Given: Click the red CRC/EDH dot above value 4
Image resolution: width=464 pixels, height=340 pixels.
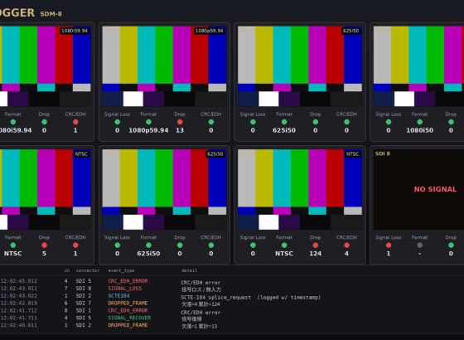Looking at the screenshot, I should pyautogui.click(x=346, y=245).
